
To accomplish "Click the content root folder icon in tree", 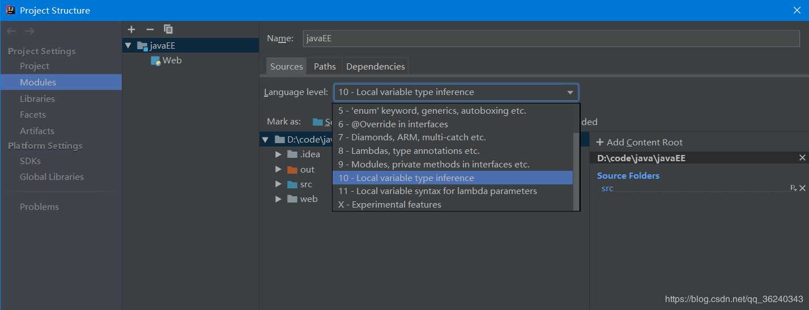I will tap(279, 139).
